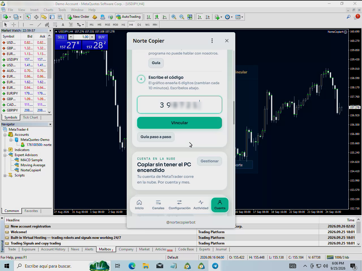This screenshot has height=271, width=362.
Task: Switch timeframe to H1
Action: point(123,25)
